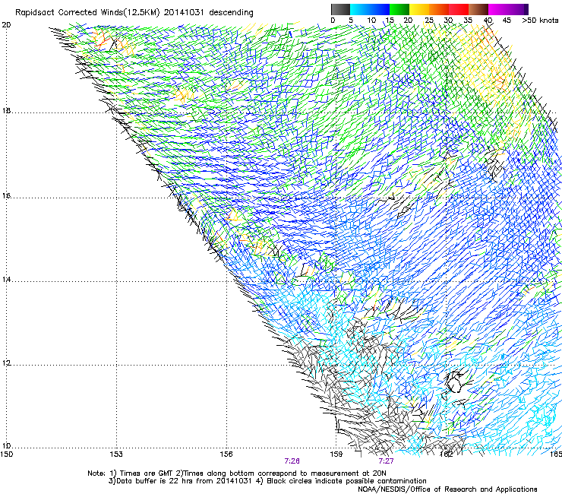The height and width of the screenshot is (494, 562).
Task: Click the 'NOAA/NESDIS/Office of Research and Applications' credit
Action: (x=447, y=489)
